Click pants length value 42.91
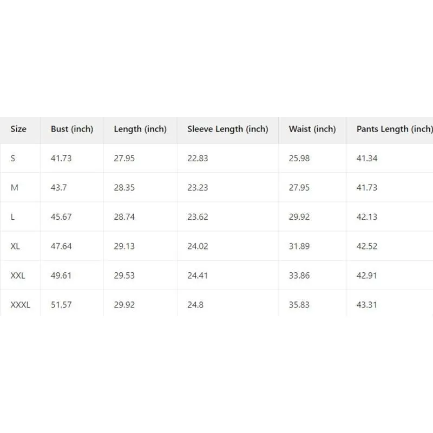This screenshot has height=433, width=433. tap(367, 275)
